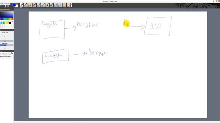
Task: Click the move layer up arrow
Action: [4, 53]
